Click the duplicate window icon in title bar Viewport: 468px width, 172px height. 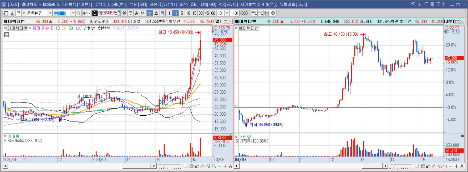tap(426, 4)
